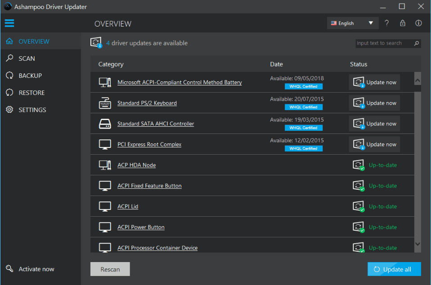Open the ACPI Fixed Feature Button link
The width and height of the screenshot is (431, 285).
(149, 186)
